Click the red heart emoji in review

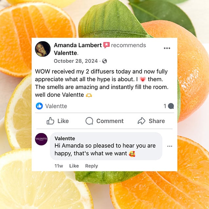point(143,80)
